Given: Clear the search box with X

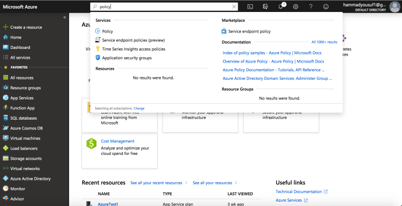Looking at the screenshot, I should 234,7.
